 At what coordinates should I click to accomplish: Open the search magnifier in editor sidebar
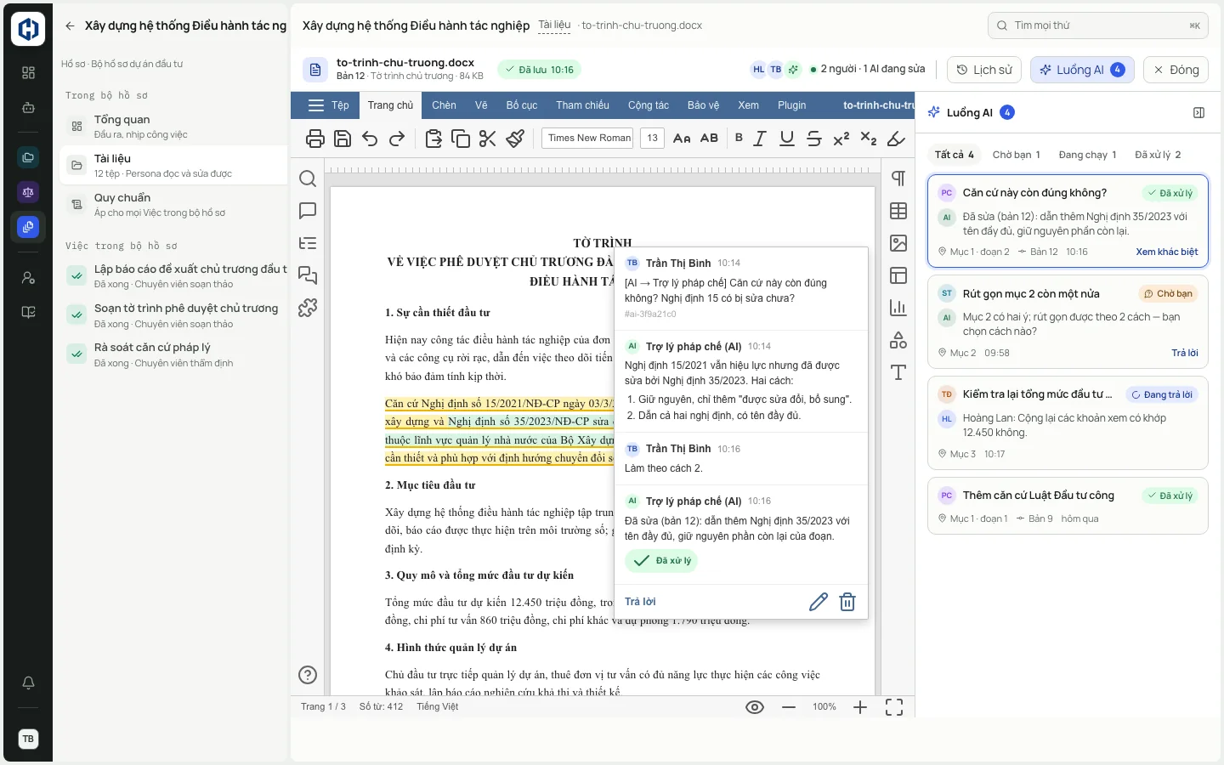(x=308, y=178)
